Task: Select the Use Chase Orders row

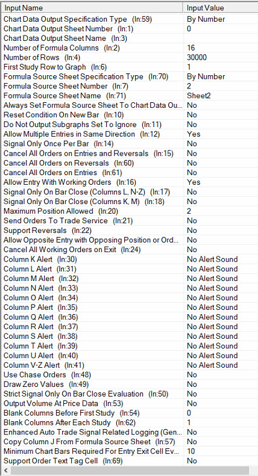Action: point(130,375)
